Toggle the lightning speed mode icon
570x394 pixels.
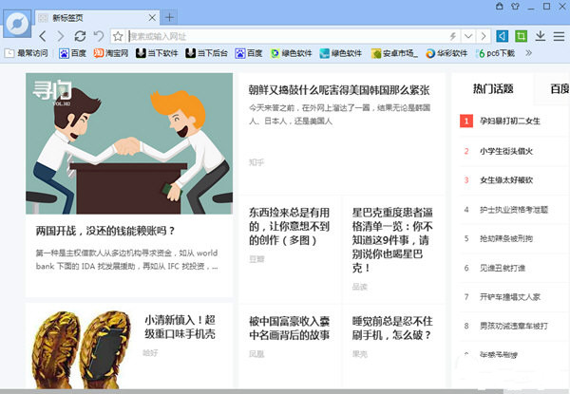pos(455,36)
